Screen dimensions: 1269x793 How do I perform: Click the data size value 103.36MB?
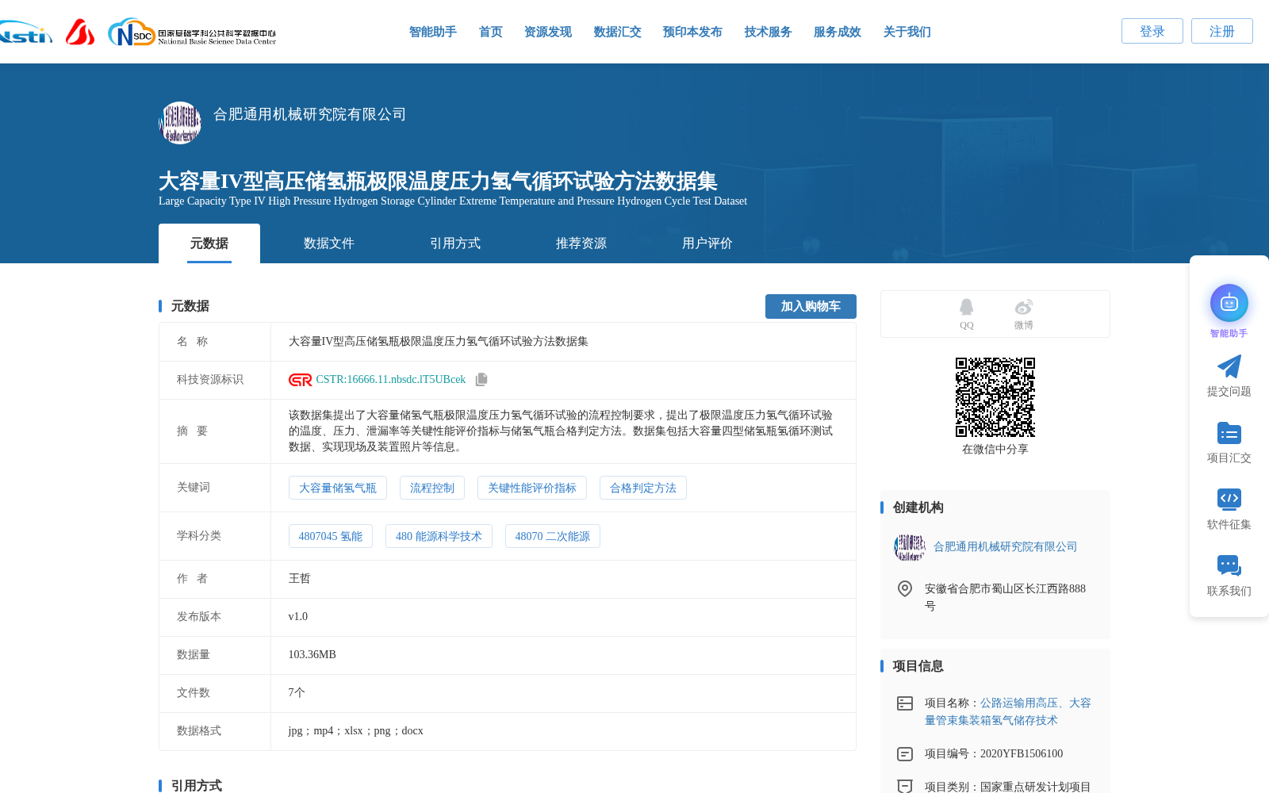coord(312,655)
